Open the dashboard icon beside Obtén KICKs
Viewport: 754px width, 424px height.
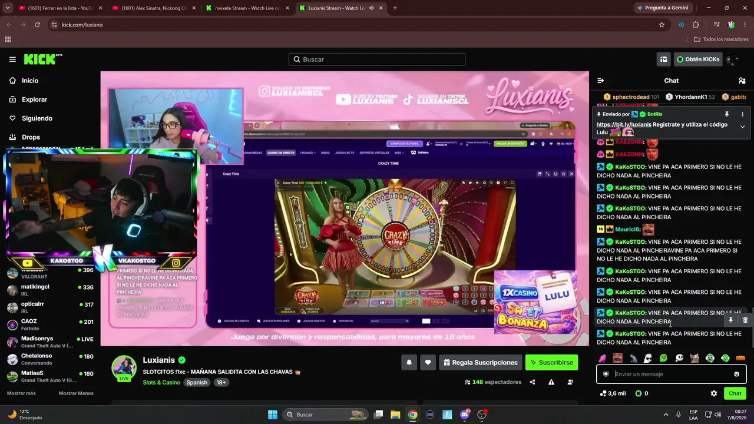(663, 59)
